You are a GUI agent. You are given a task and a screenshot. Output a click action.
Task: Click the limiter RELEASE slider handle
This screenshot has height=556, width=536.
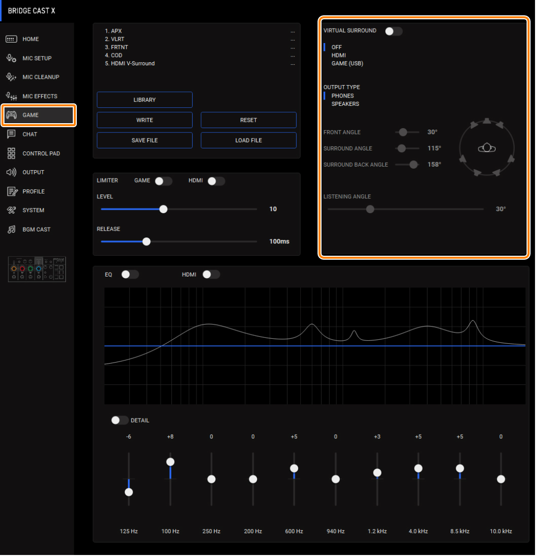[x=146, y=241]
